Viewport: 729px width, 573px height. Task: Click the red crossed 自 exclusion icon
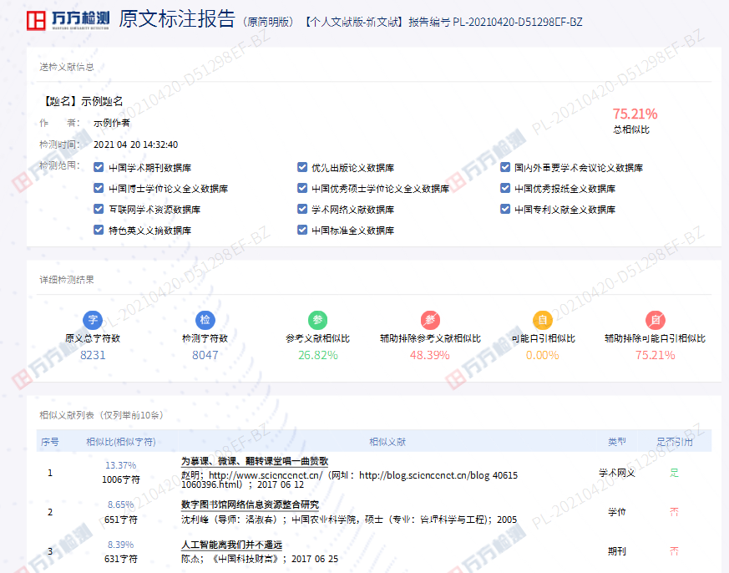click(656, 320)
